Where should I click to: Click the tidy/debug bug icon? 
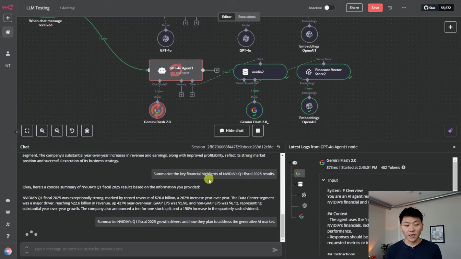[87, 131]
